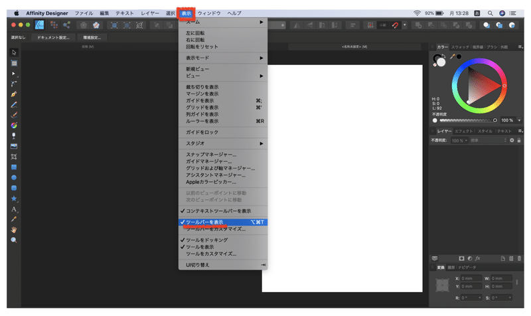Switch to ナビゲータ tab

467,268
